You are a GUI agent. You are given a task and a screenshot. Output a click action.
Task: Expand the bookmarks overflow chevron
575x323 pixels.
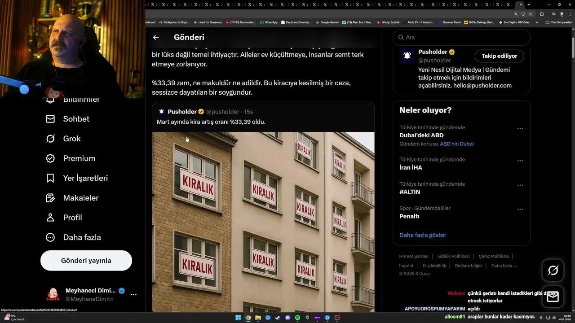(x=536, y=22)
